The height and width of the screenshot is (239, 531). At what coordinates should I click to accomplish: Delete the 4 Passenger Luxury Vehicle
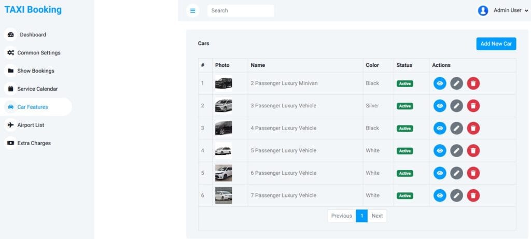click(473, 128)
